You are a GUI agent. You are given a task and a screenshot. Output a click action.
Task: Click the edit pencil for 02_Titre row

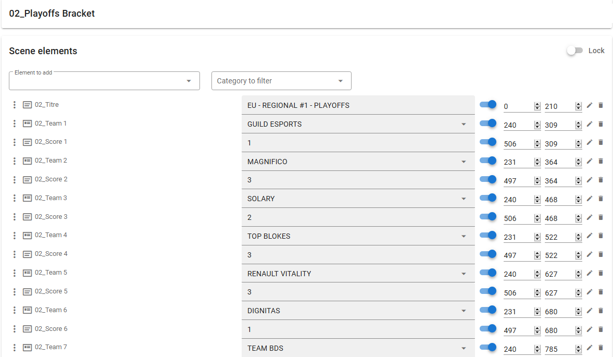590,105
